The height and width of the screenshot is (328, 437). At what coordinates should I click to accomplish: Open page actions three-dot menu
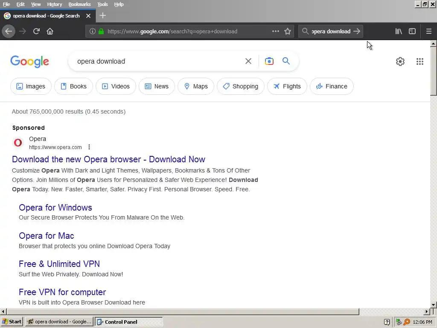(276, 31)
